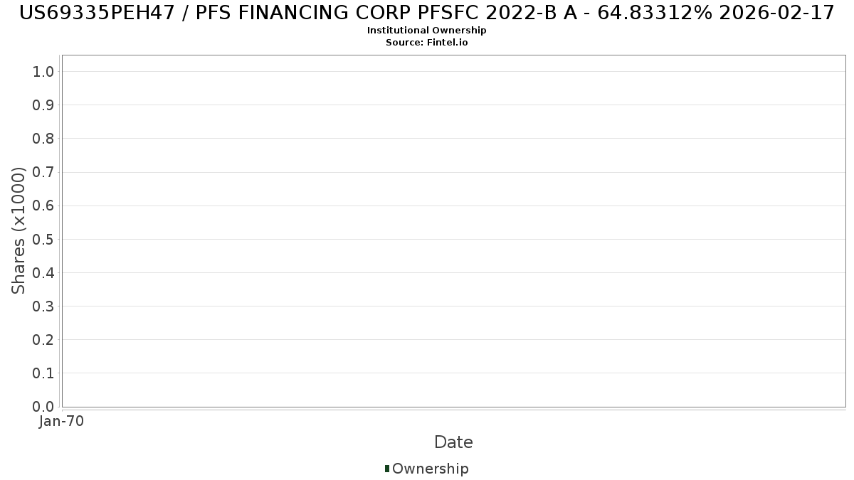
Task: Click the 0.2 y-axis tick label
Action: pyautogui.click(x=43, y=340)
